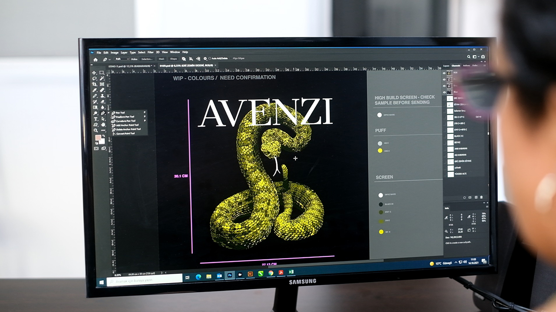Viewport: 556px width, 312px height.
Task: Select the Rectangular Marquee tool
Action: [102, 73]
